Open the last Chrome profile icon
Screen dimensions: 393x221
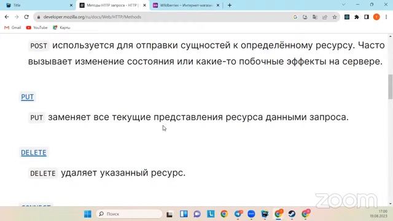coord(306,214)
